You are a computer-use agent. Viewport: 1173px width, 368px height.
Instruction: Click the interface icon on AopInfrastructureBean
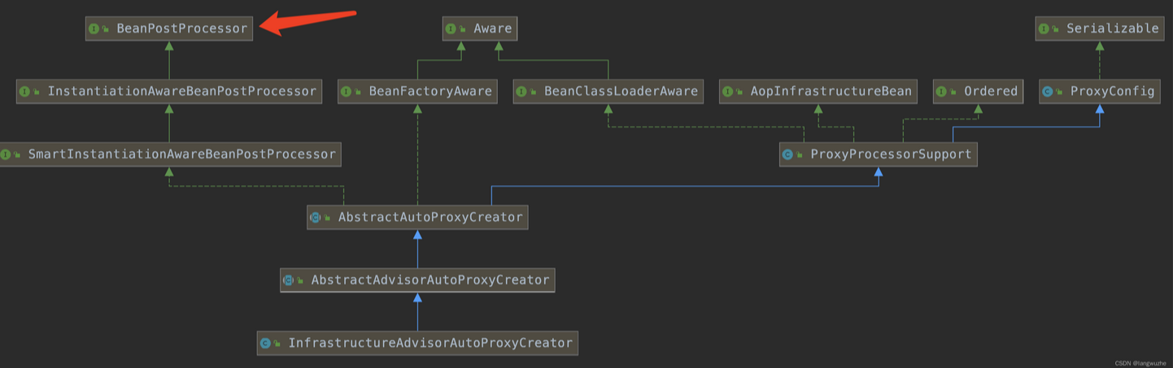728,91
